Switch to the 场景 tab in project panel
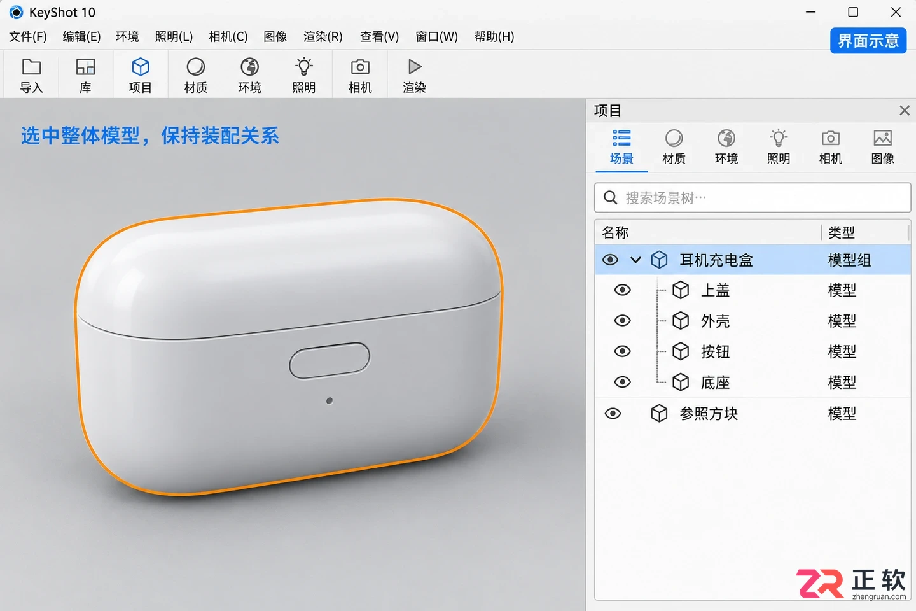Viewport: 916px width, 611px height. coord(621,147)
